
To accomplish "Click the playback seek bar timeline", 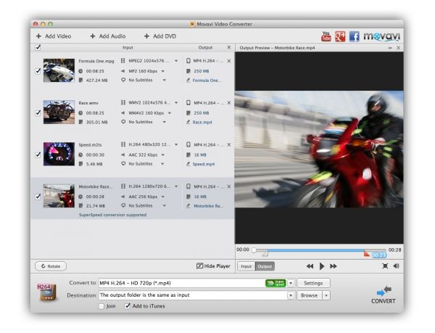I will (319, 250).
